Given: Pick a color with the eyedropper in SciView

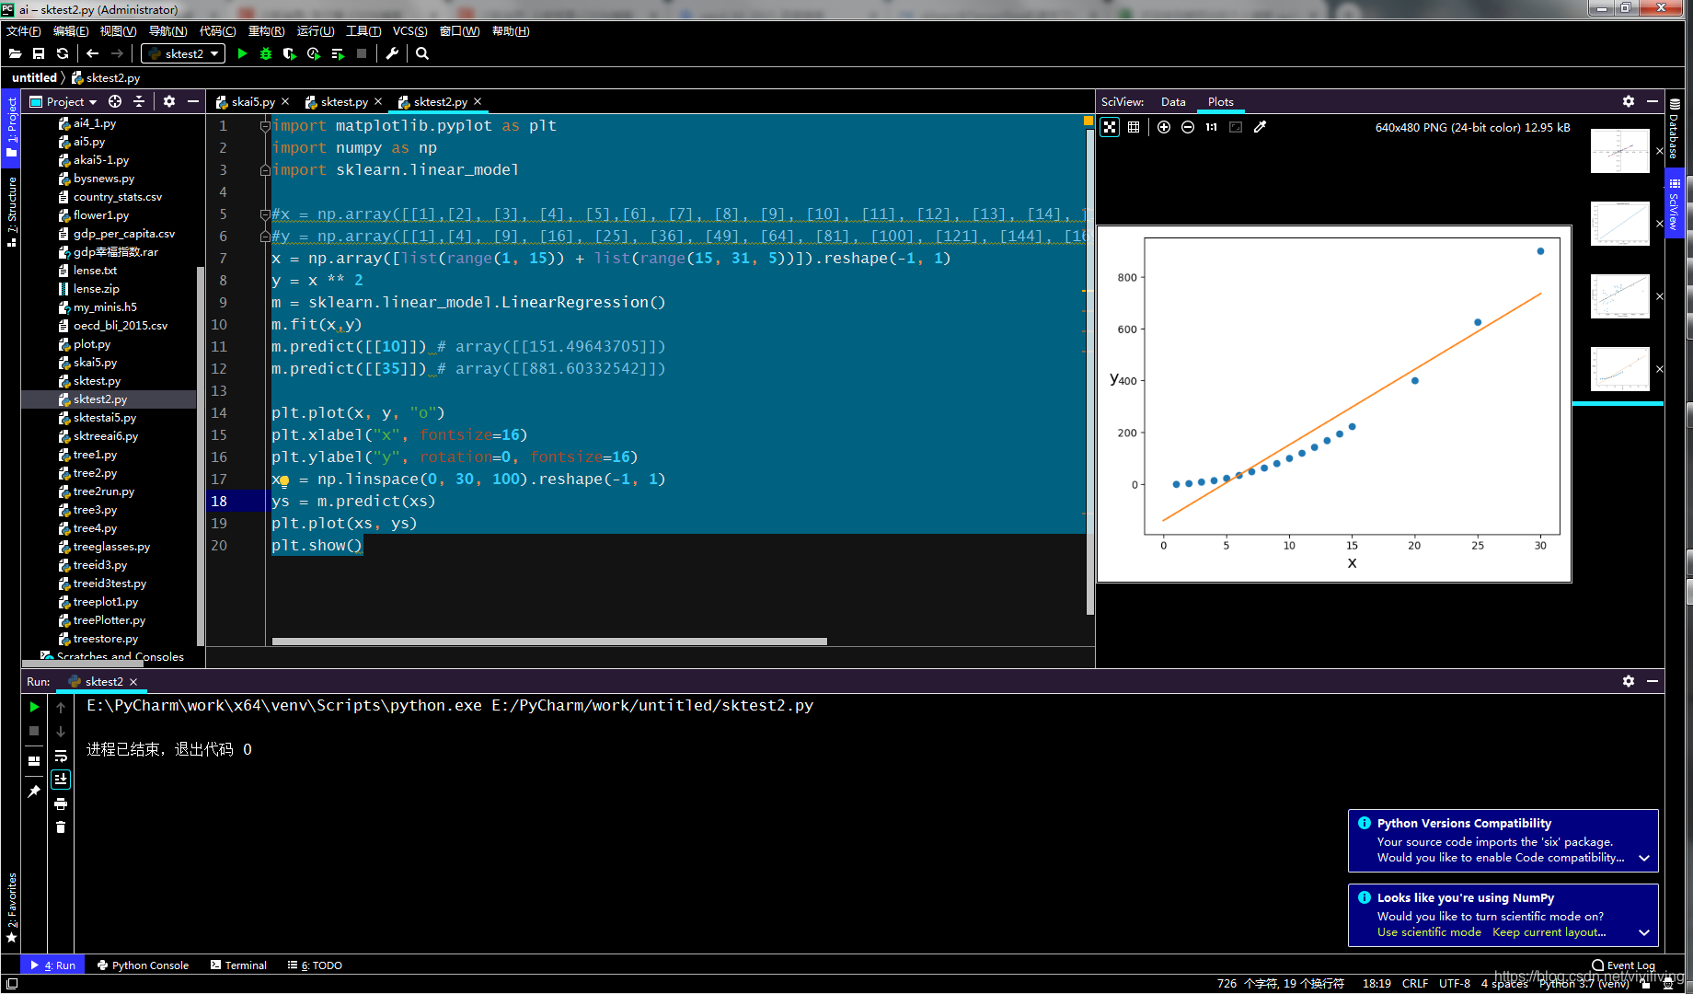Looking at the screenshot, I should 1260,127.
